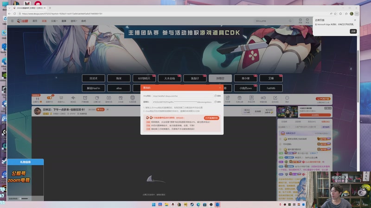
Task: Open the tab list chevron
Action: tap(9, 8)
